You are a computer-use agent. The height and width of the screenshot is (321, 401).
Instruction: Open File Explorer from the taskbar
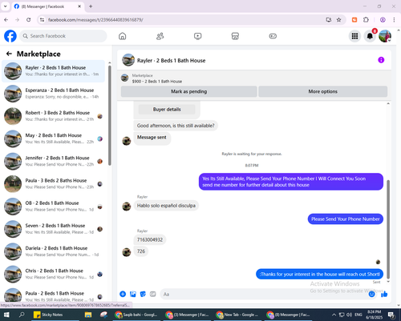(x=88, y=315)
